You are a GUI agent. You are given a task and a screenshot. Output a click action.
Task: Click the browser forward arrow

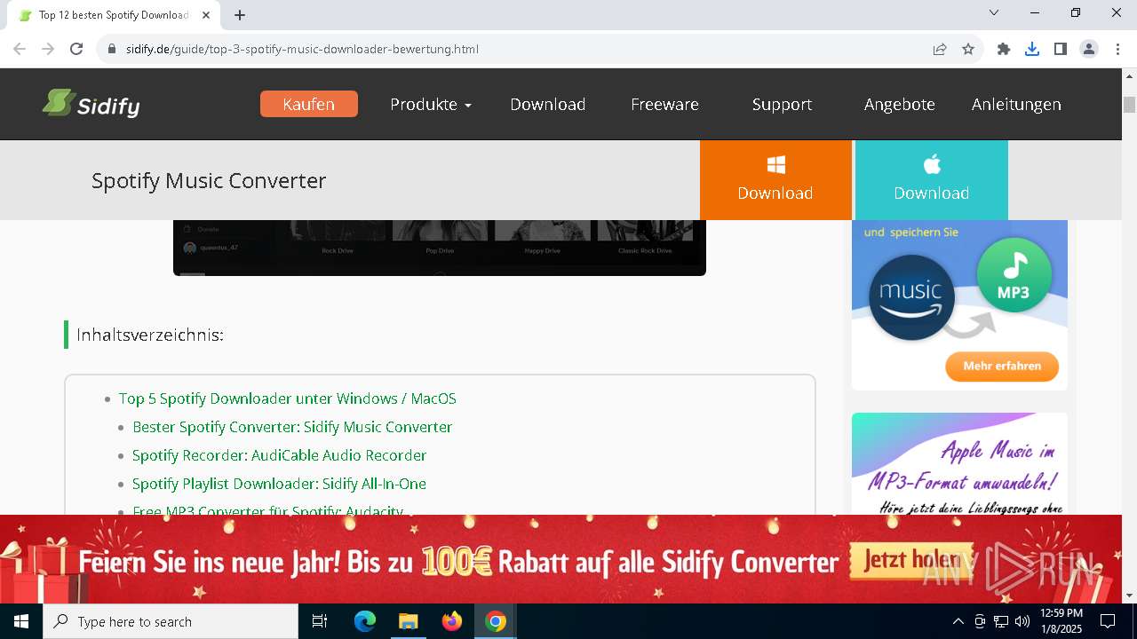[48, 49]
